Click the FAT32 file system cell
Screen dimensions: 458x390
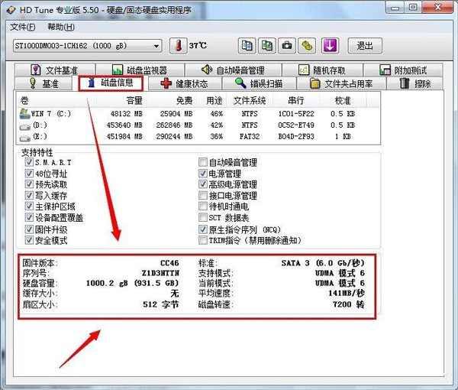point(250,137)
